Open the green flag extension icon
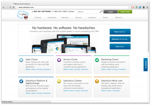Viewport: 151px width, 105px height. [x=136, y=7]
